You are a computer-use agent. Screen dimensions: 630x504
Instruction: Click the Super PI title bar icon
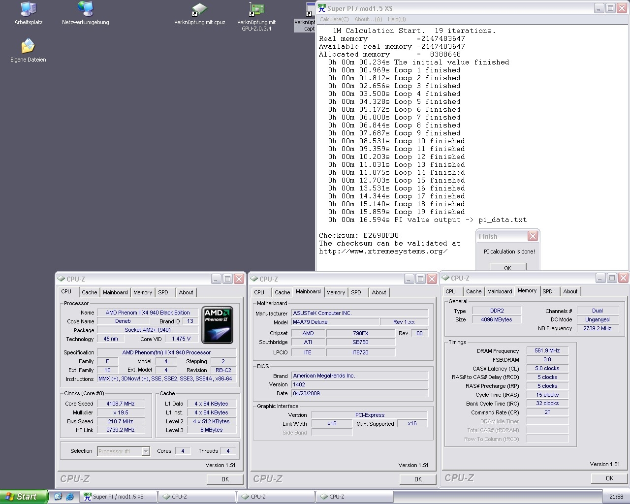tap(322, 8)
